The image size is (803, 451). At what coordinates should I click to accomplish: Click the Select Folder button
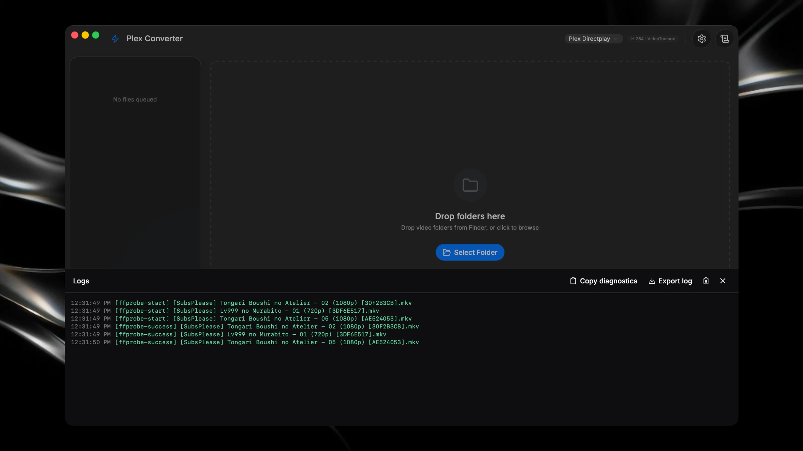click(470, 252)
